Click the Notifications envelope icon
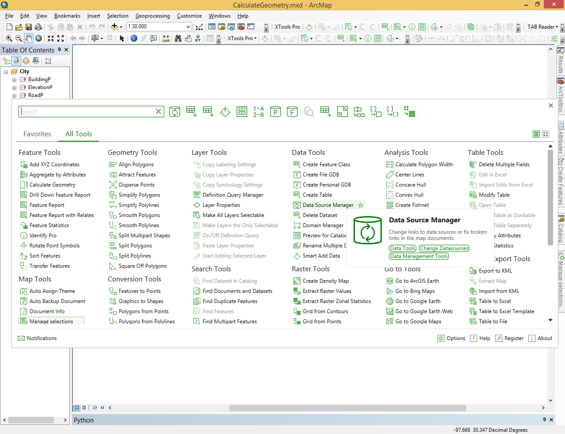This screenshot has height=434, width=565. [x=21, y=338]
